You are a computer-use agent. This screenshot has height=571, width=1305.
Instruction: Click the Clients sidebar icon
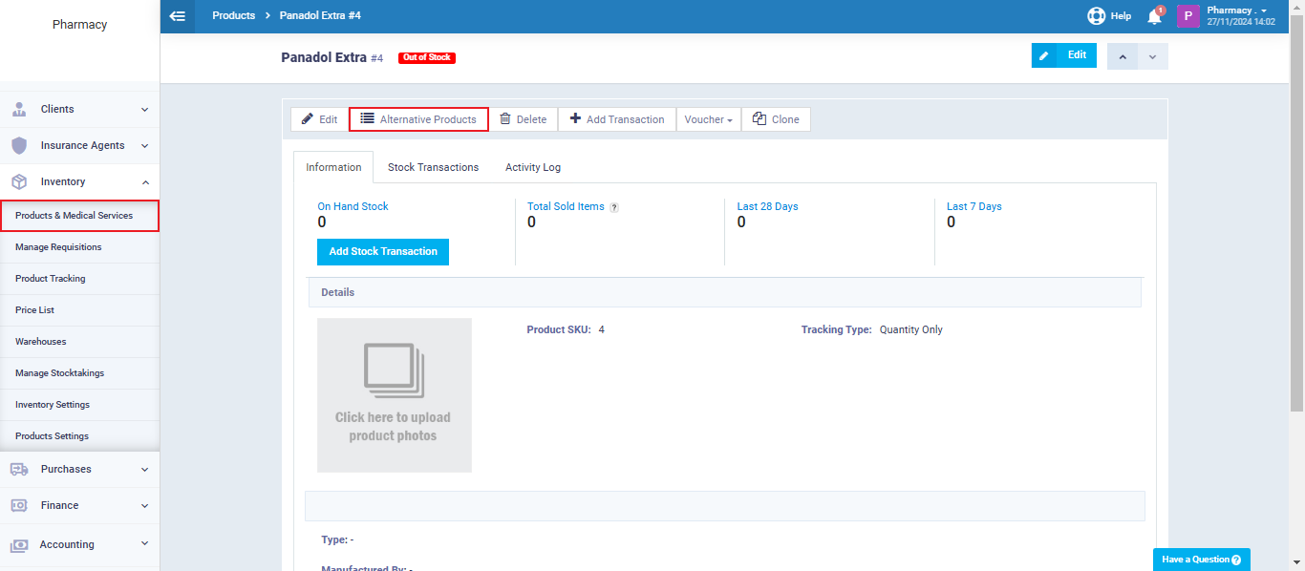point(19,109)
